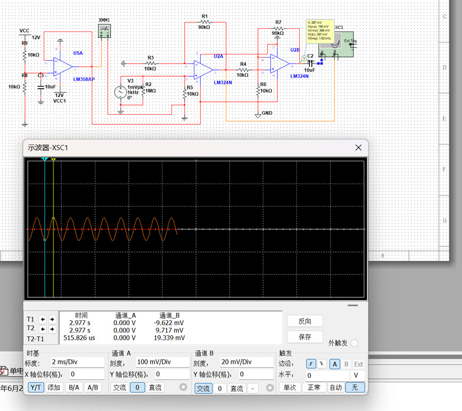
Task: Select 无 none trigger mode
Action: (355, 387)
